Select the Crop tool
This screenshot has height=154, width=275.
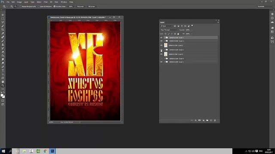point(3,30)
